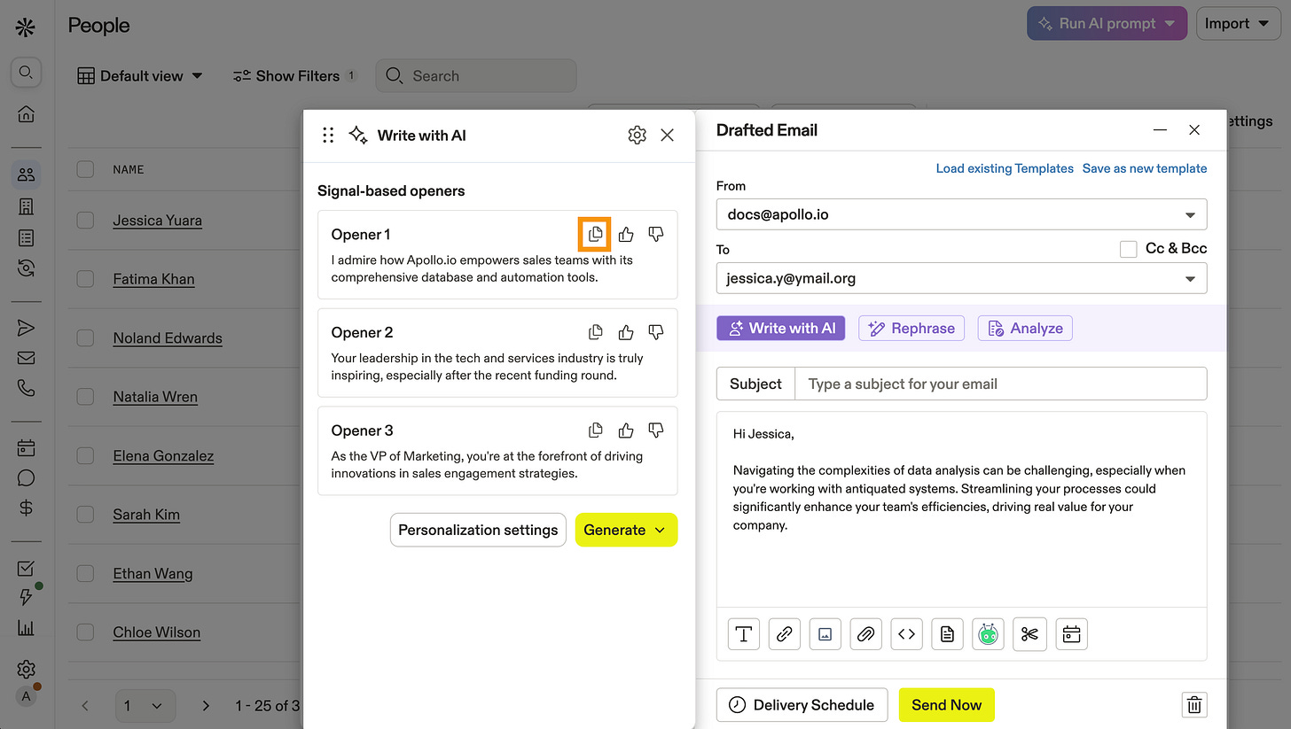Insert an image in the email
The image size is (1291, 729).
tap(825, 634)
